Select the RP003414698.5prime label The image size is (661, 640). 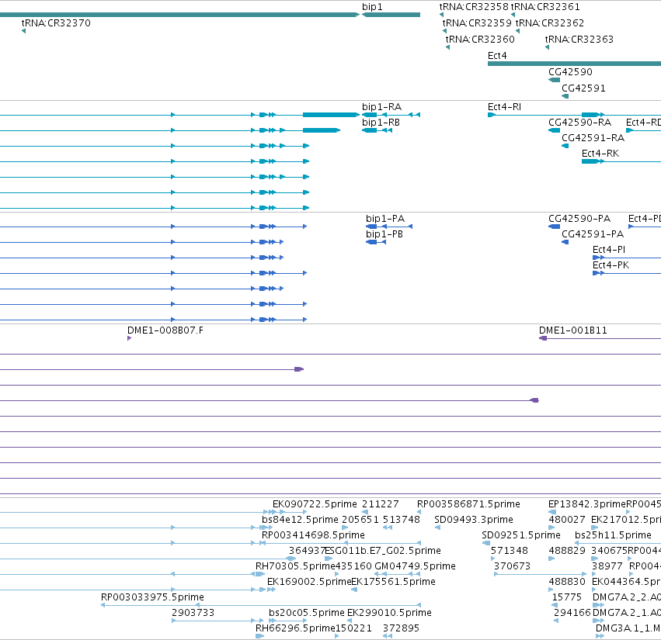pyautogui.click(x=313, y=535)
